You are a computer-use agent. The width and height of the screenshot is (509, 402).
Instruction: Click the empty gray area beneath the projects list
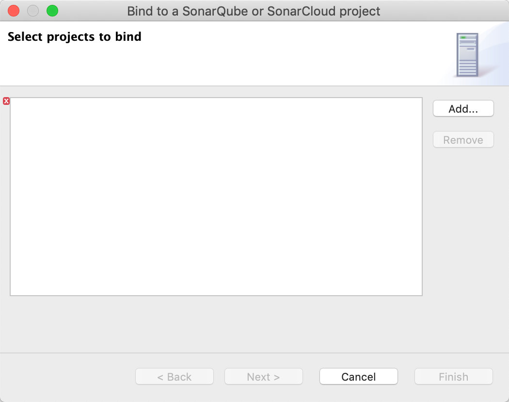pyautogui.click(x=216, y=323)
